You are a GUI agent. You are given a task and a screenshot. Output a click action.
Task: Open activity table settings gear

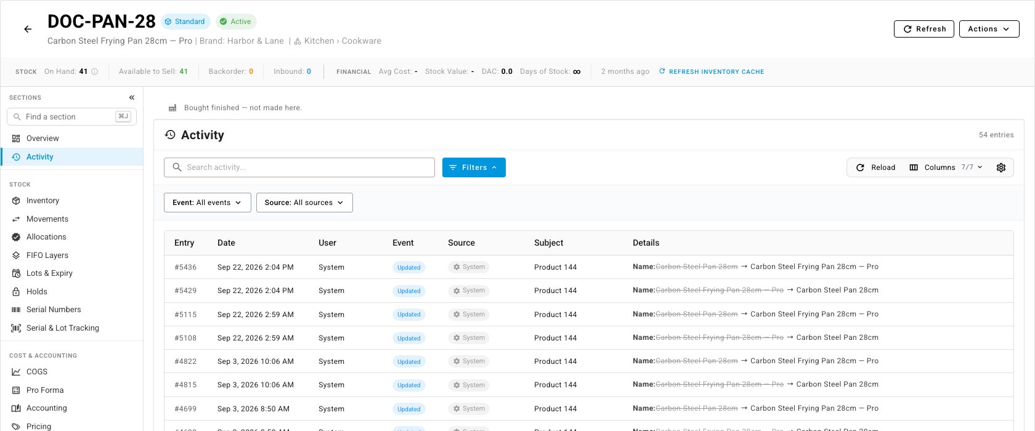[1001, 167]
